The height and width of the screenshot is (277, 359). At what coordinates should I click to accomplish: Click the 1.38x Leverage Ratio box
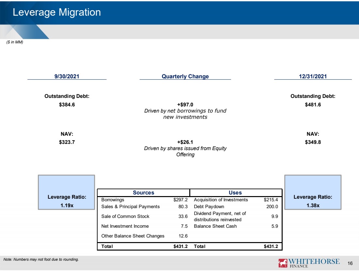[313, 192]
